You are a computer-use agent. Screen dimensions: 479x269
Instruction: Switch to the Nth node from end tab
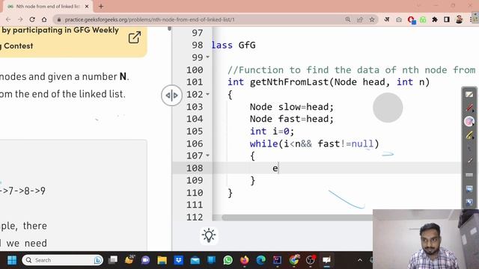click(x=47, y=7)
